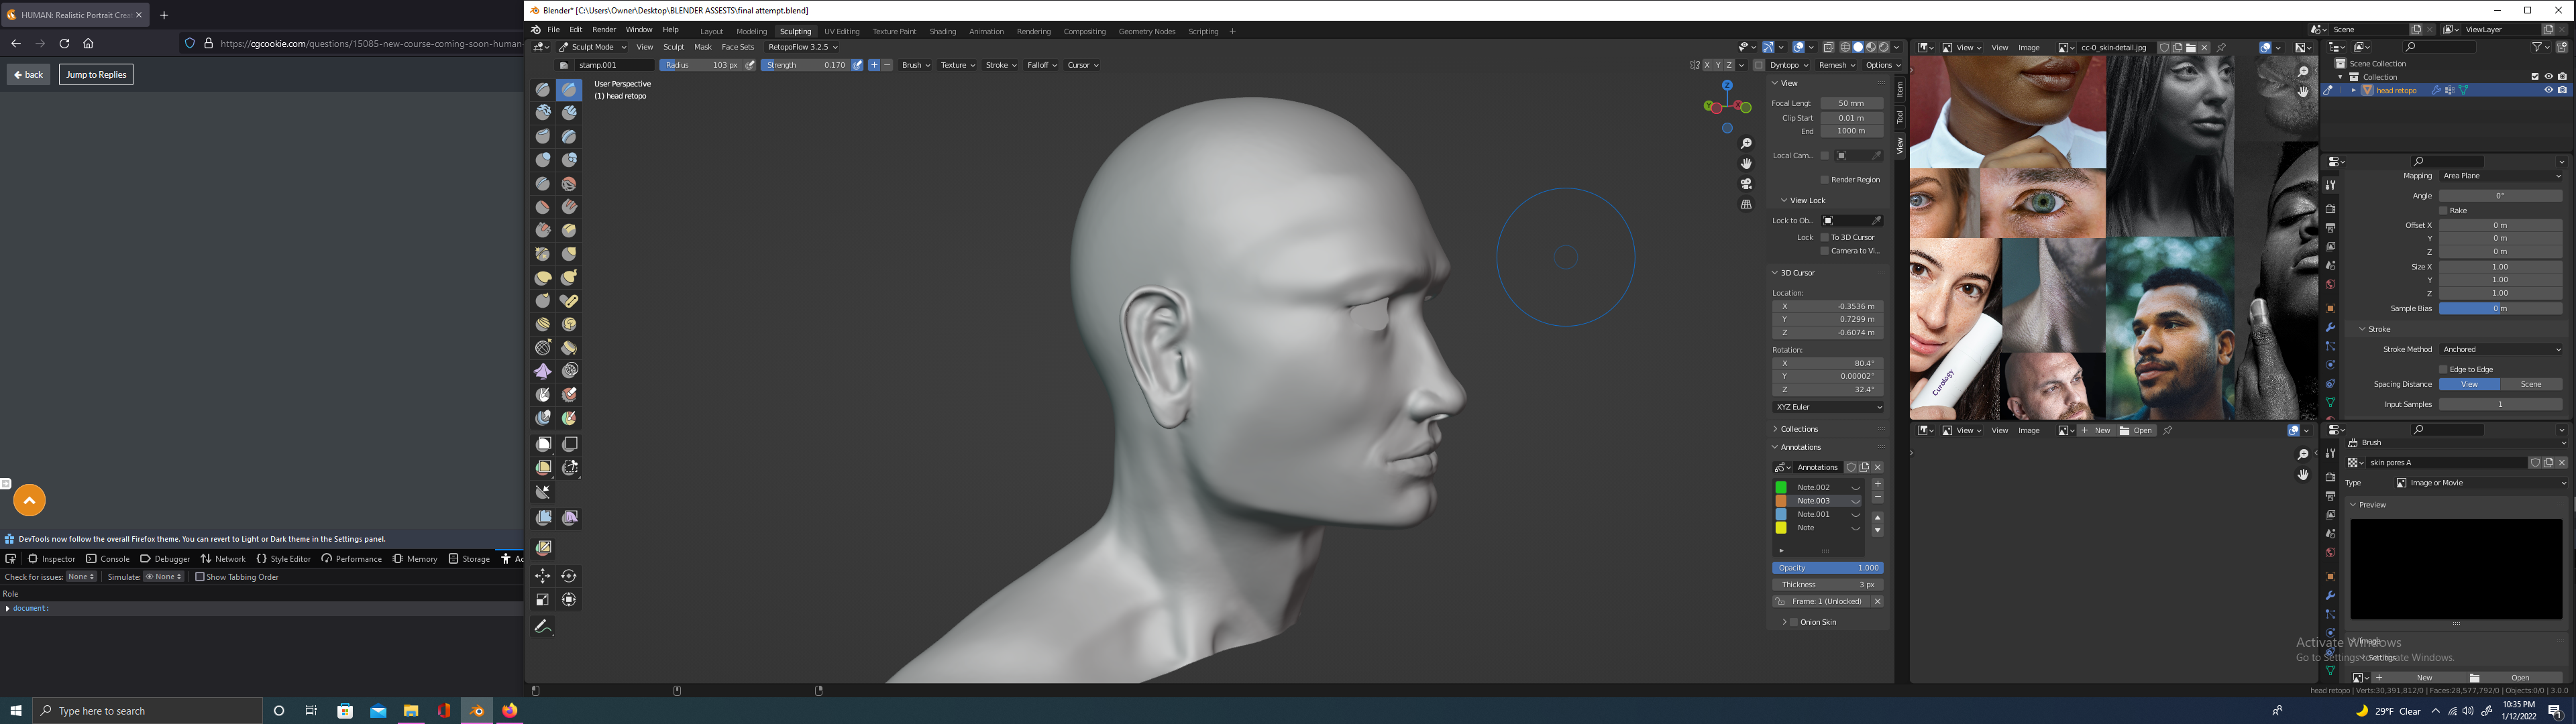
Task: Open the Sculpt menu in the header
Action: pos(674,47)
